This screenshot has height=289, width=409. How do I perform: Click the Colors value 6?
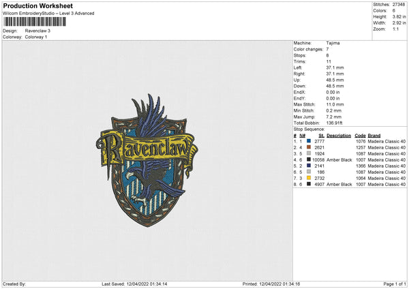(394, 11)
